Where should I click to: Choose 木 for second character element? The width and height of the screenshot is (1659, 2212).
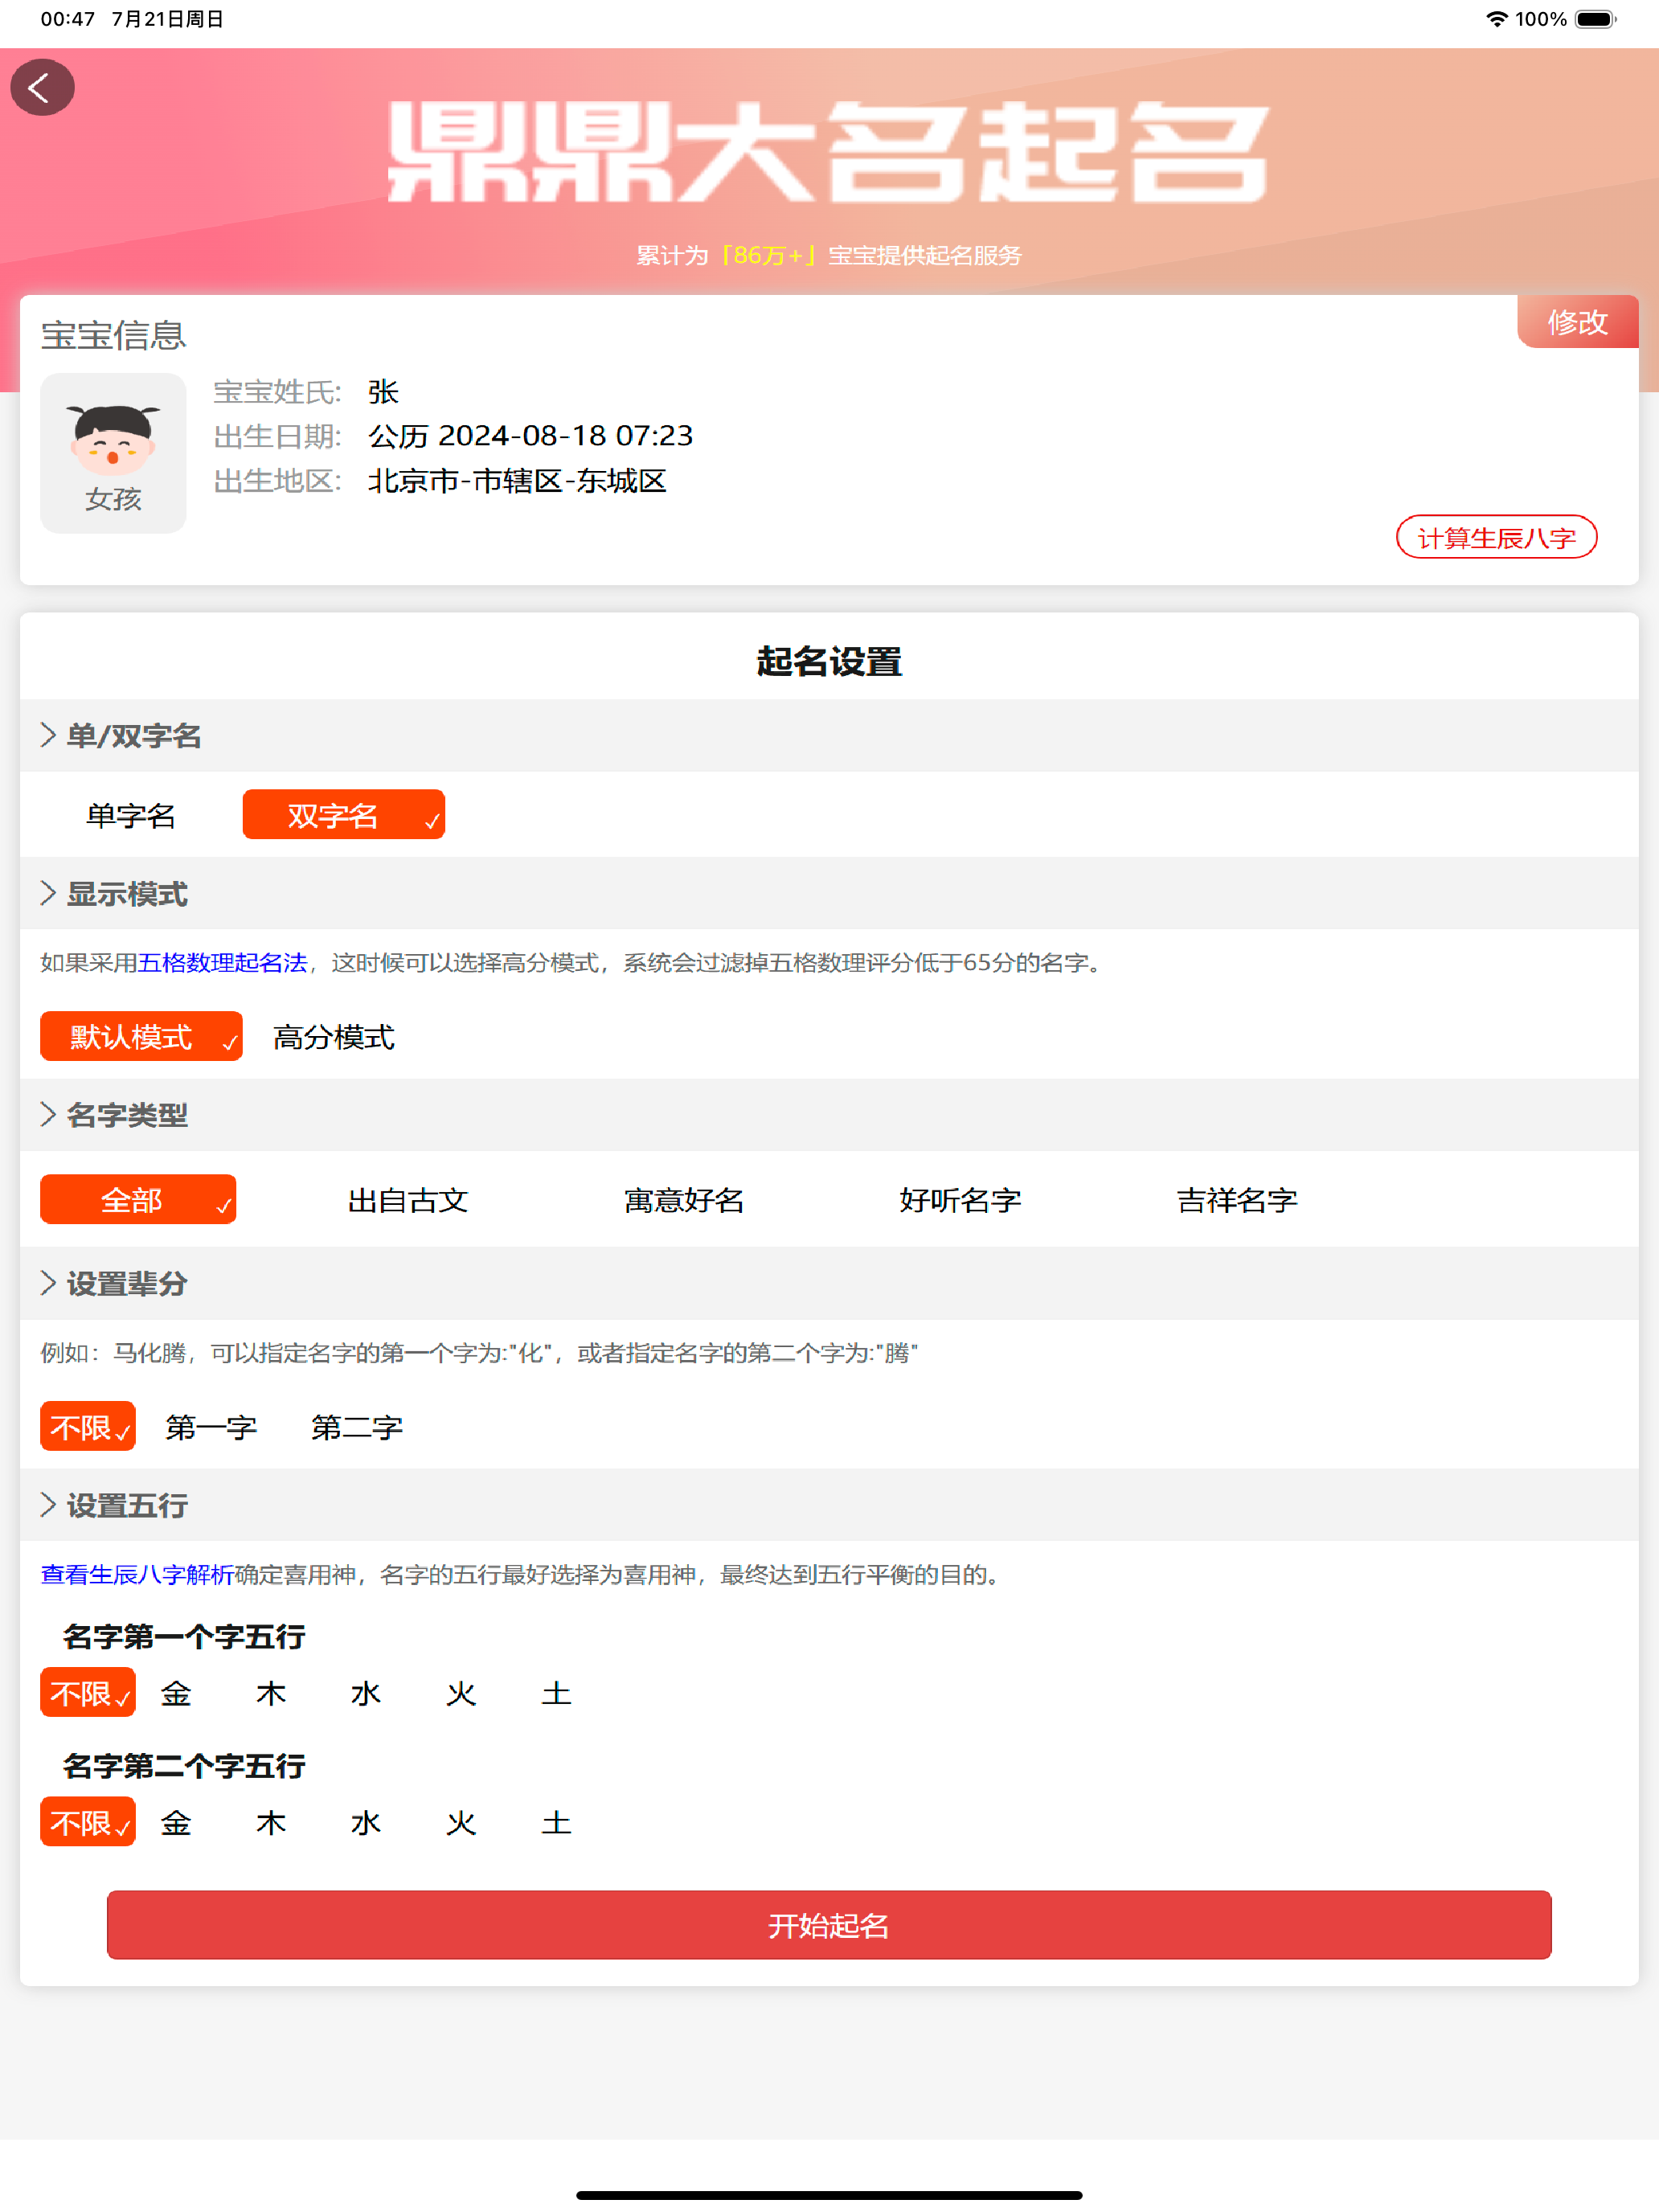(271, 1822)
